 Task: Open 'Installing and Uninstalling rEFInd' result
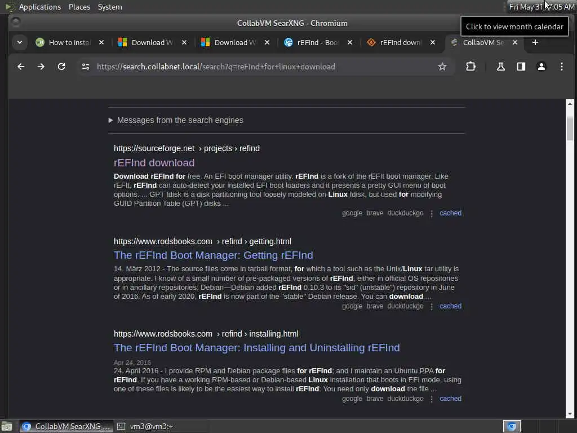(x=256, y=348)
